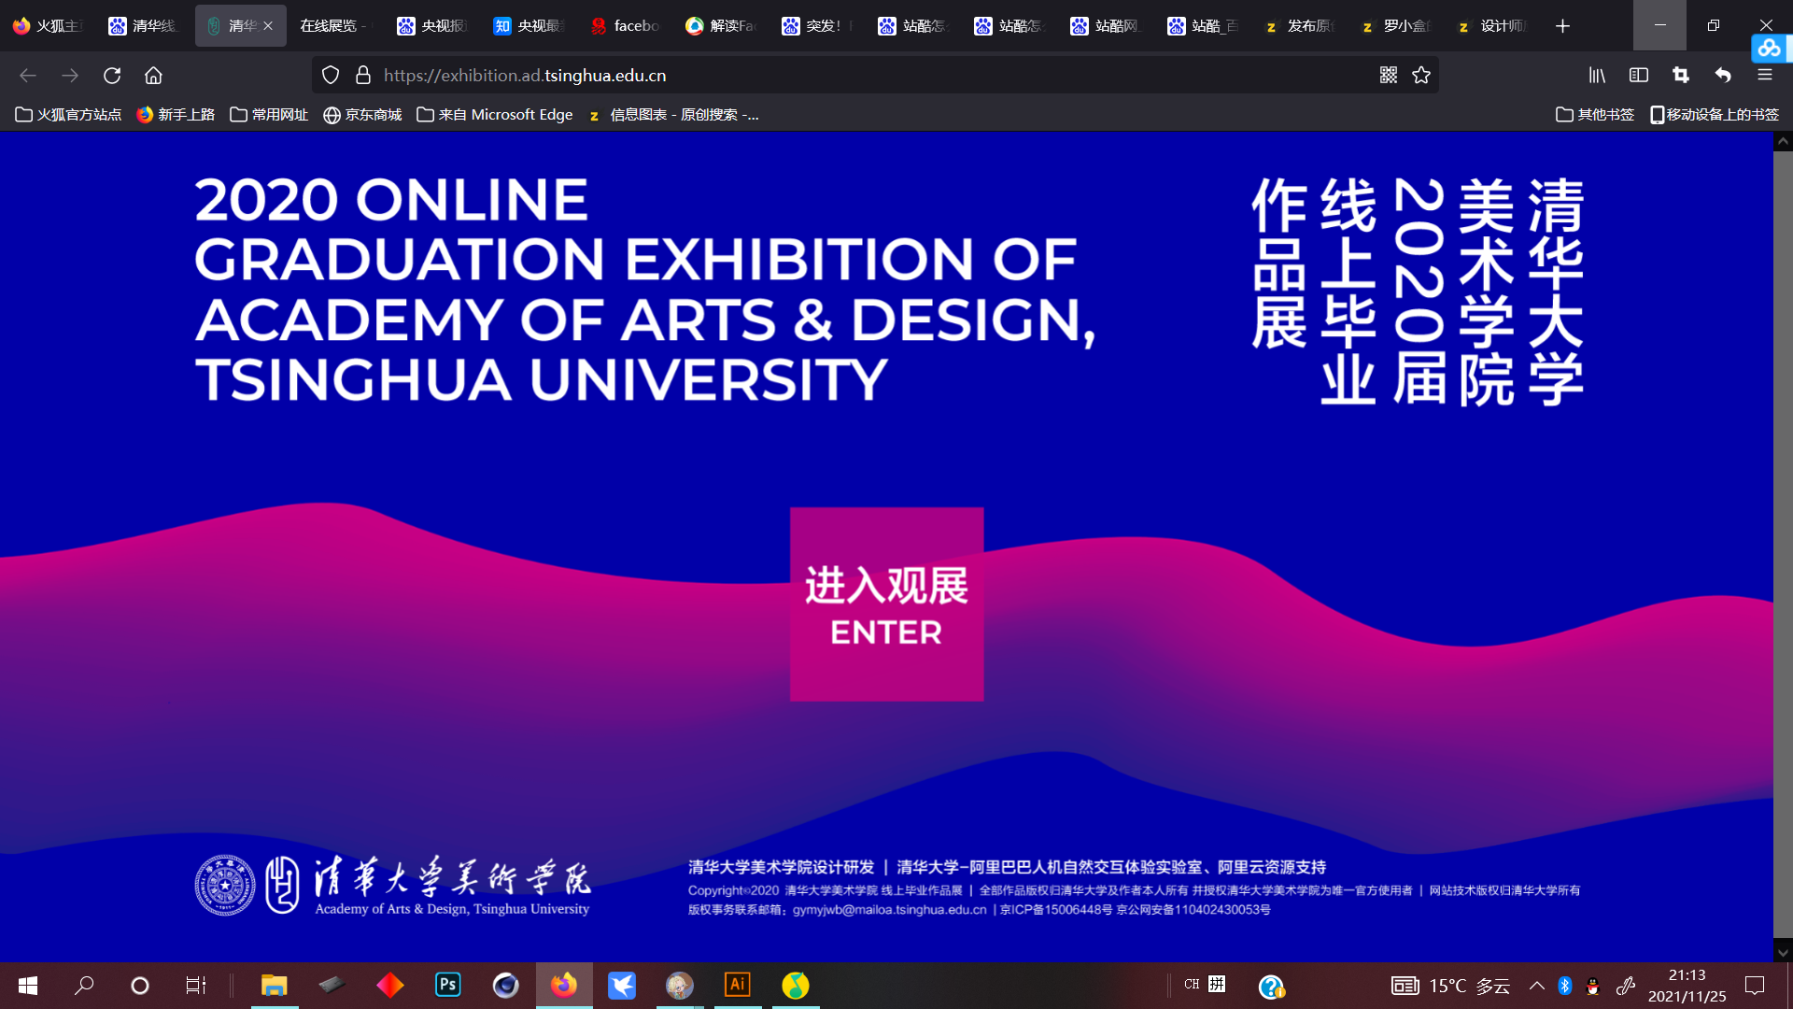Open Photoshop from the taskbar
Screen dimensions: 1793x1009
[x=448, y=985]
